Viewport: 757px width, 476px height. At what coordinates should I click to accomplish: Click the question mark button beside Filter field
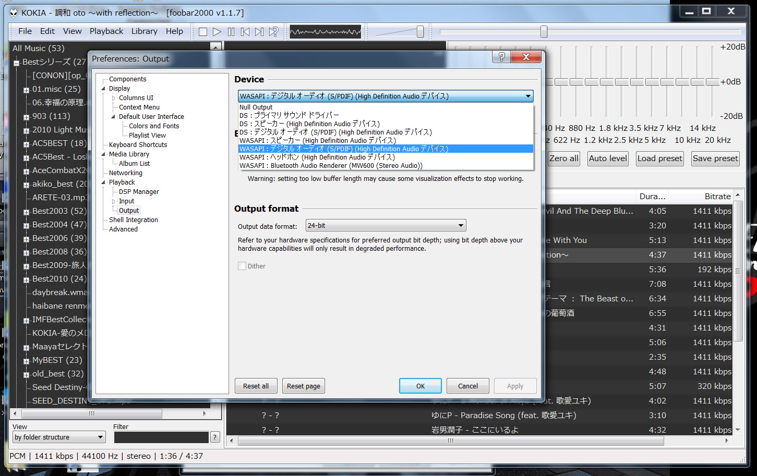(x=215, y=437)
